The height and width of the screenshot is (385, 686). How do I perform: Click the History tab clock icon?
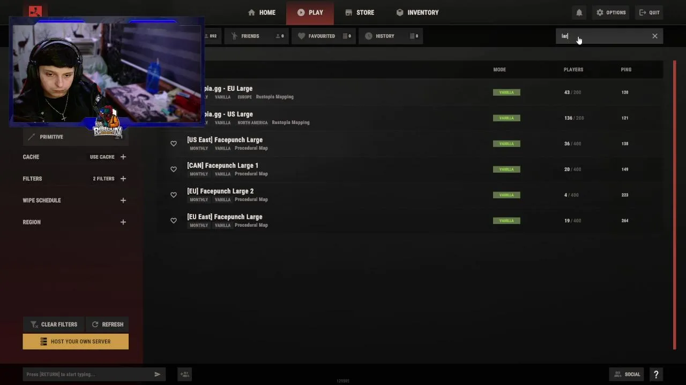point(368,36)
